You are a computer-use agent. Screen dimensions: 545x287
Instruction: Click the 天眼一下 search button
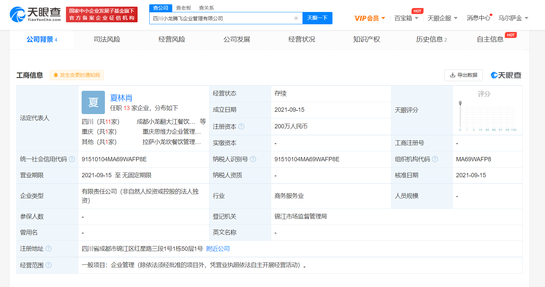coord(317,18)
